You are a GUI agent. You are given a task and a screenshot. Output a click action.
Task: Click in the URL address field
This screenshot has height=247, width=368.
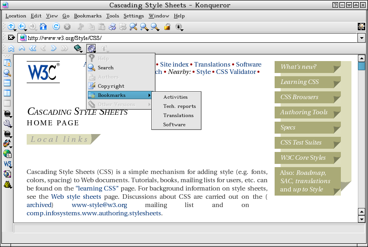184,38
